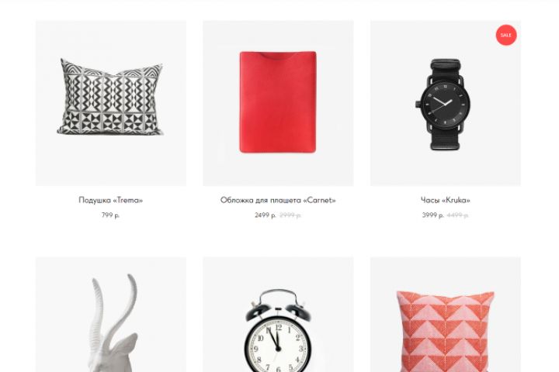Open the coral triangle pillow image
The width and height of the screenshot is (559, 372).
446,315
